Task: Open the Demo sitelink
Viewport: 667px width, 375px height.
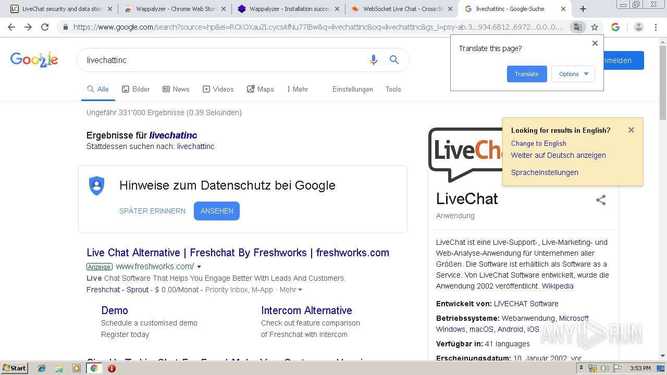Action: coord(114,310)
